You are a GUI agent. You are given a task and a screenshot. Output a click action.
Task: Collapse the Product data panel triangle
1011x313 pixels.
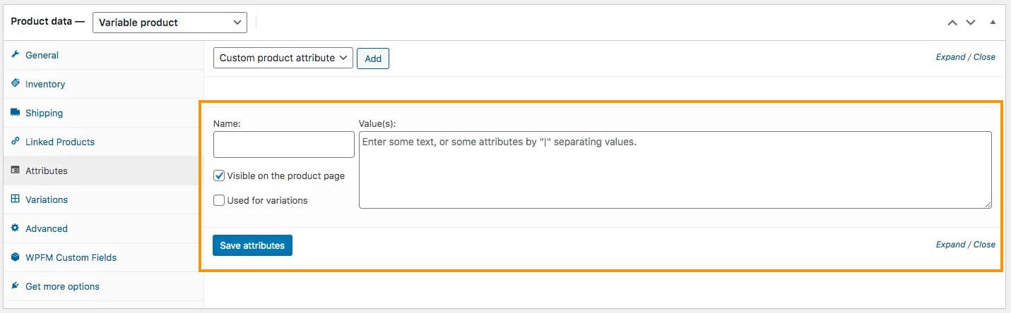point(993,22)
